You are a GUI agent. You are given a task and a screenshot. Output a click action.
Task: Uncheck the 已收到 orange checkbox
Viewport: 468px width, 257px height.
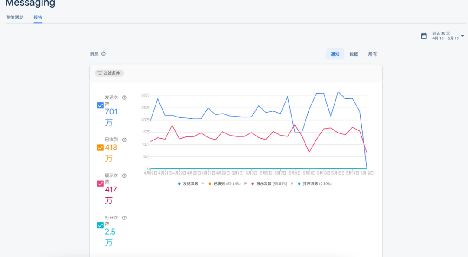tap(100, 148)
